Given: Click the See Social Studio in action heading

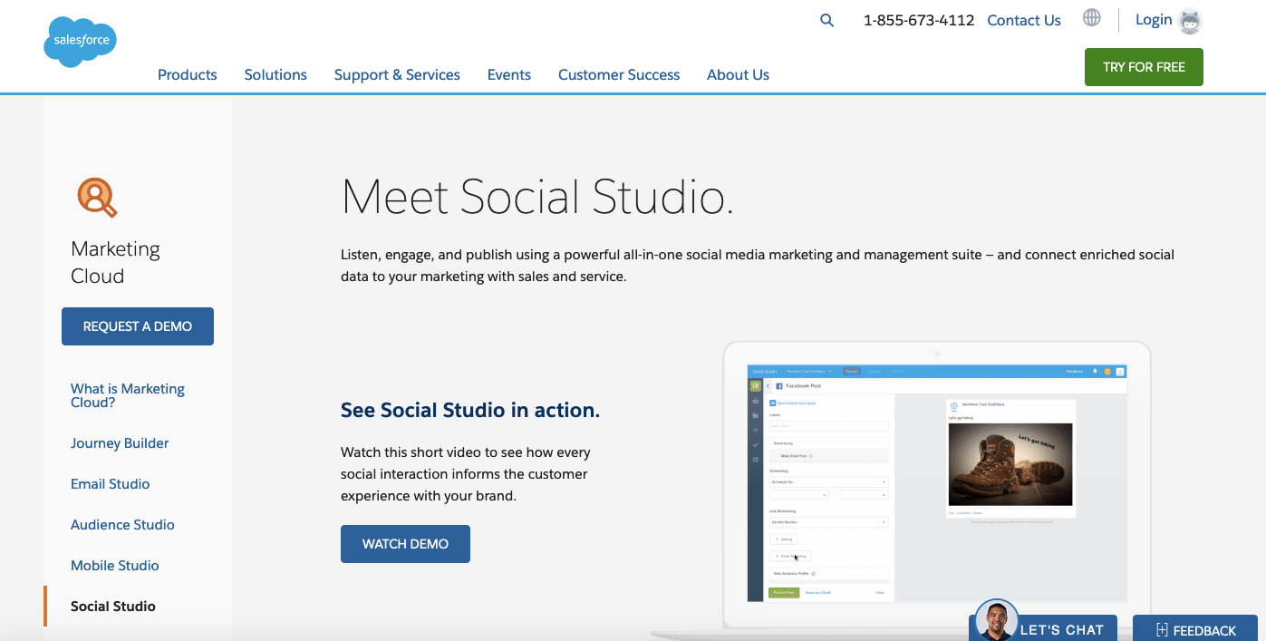Looking at the screenshot, I should 470,410.
